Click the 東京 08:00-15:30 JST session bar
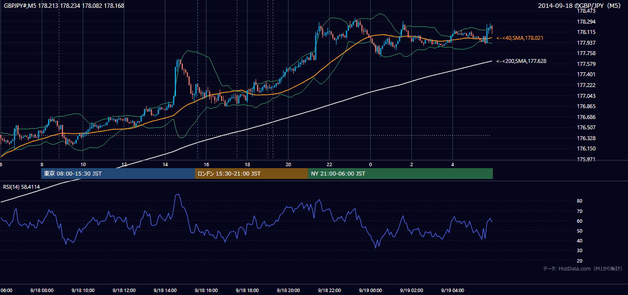Viewport: 628px width, 295px height. [118, 174]
